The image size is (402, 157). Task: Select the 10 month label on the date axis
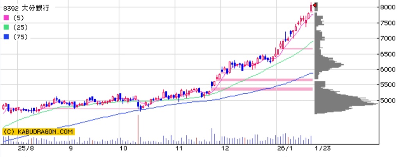[x=123, y=149]
